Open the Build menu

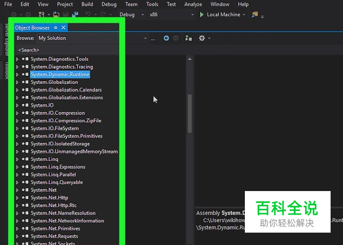click(87, 4)
